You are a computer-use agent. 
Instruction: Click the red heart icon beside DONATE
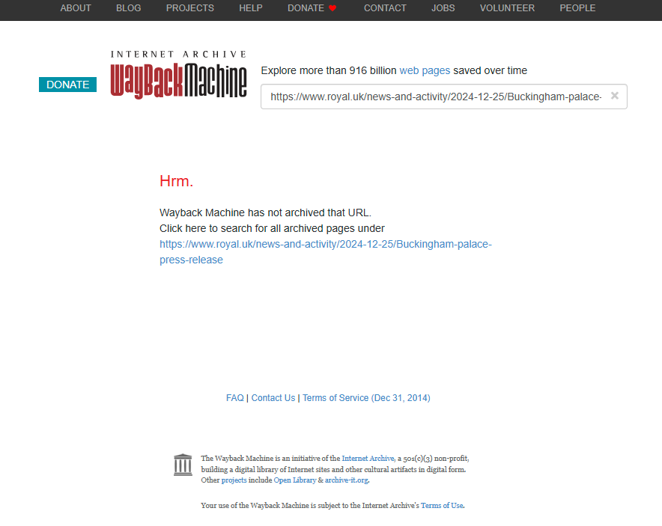332,8
